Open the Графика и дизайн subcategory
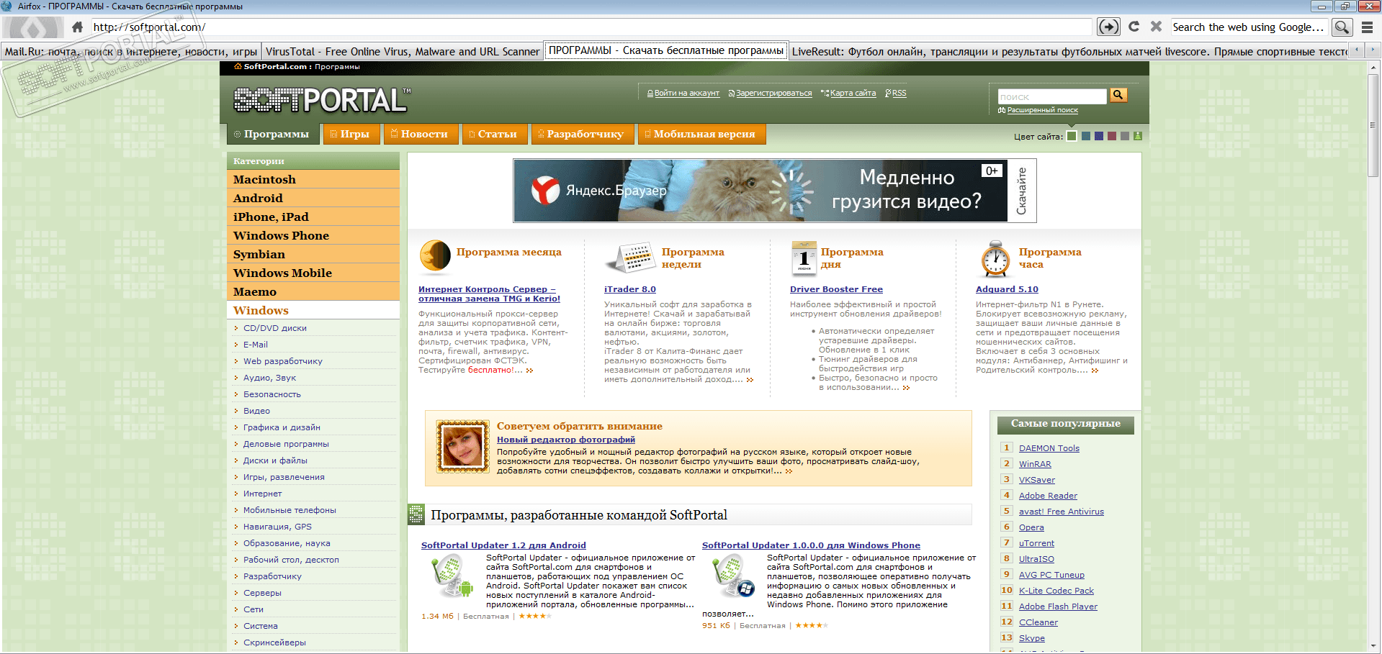The image size is (1382, 654). pyautogui.click(x=282, y=427)
